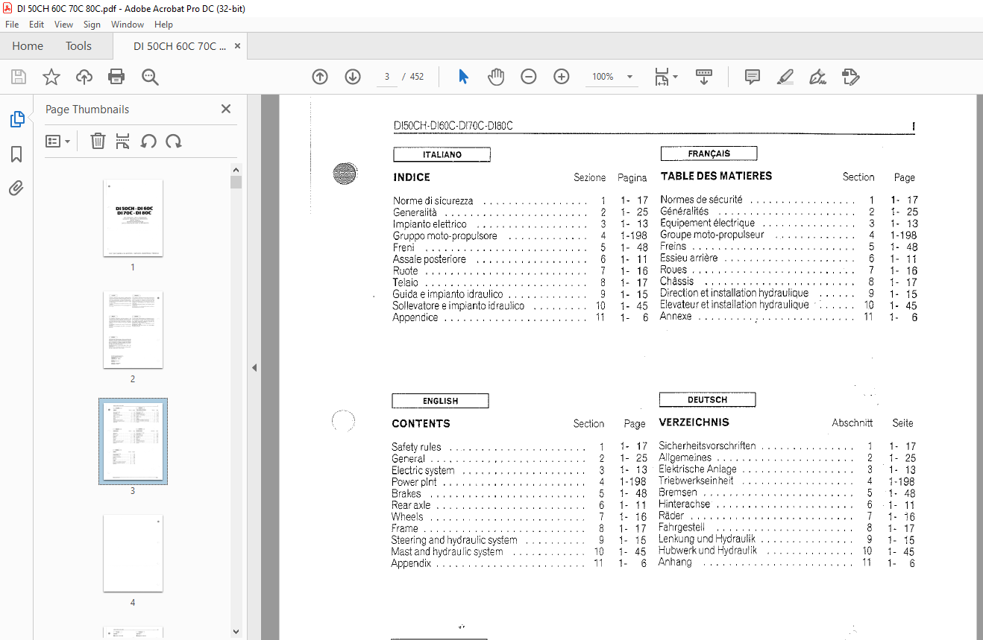
Task: Bookmark file with the star icon
Action: pos(51,77)
